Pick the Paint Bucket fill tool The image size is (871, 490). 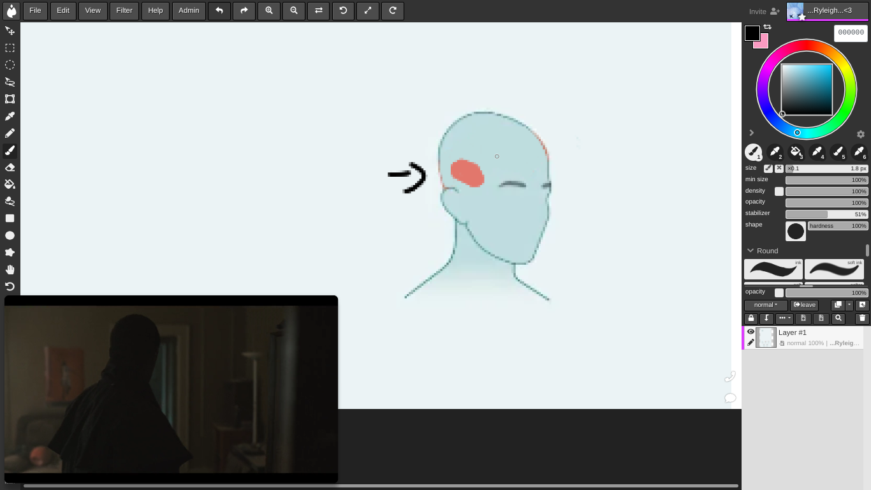click(10, 184)
